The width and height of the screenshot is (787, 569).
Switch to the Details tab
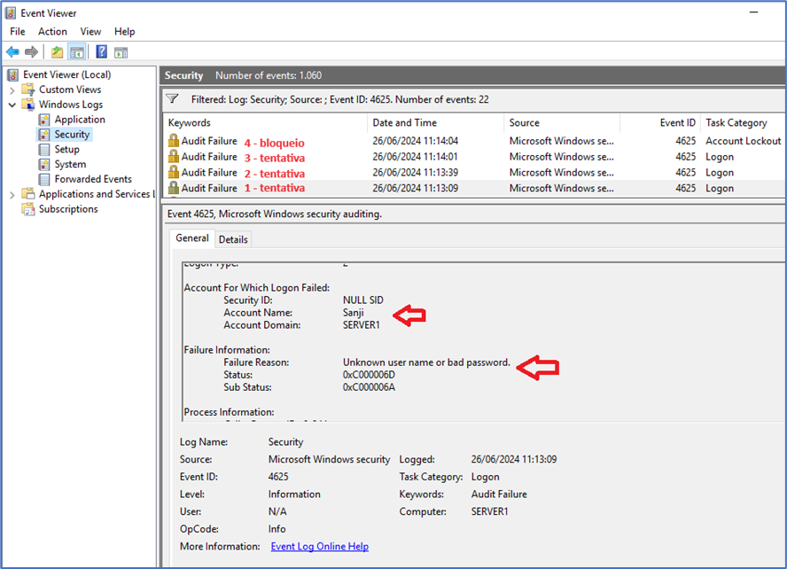click(233, 239)
